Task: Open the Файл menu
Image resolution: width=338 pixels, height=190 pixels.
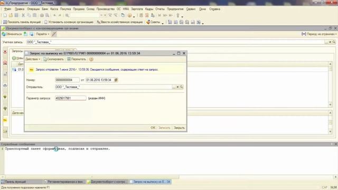Action: (x=7, y=9)
